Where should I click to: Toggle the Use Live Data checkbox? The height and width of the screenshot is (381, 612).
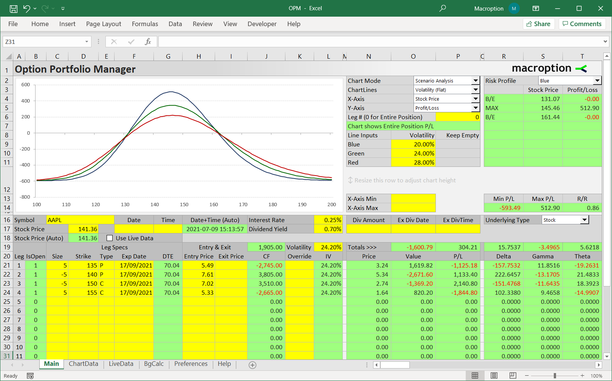pyautogui.click(x=110, y=238)
